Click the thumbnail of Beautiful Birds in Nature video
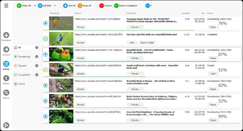This screenshot has height=131, width=243. (61, 85)
